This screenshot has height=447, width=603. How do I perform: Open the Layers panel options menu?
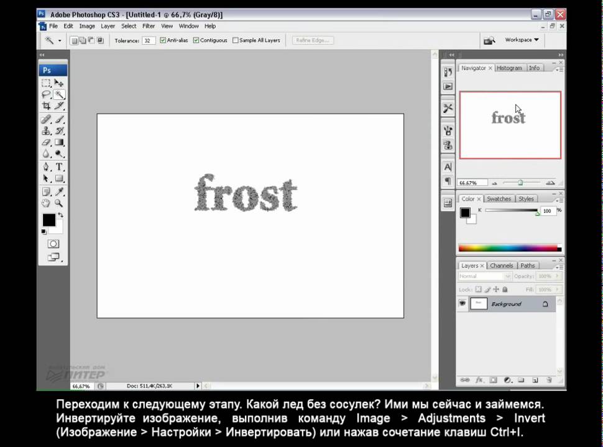click(x=560, y=267)
